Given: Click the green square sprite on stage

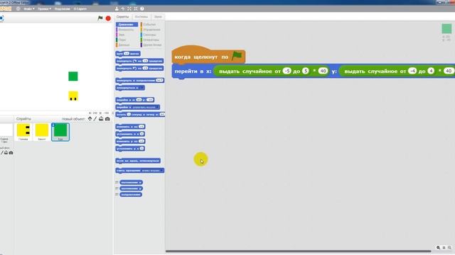Looking at the screenshot, I should pos(73,76).
